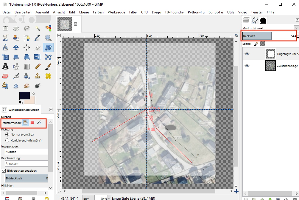Set transformation to affect selection
Screen dimensions: 299x200
click(x=32, y=123)
